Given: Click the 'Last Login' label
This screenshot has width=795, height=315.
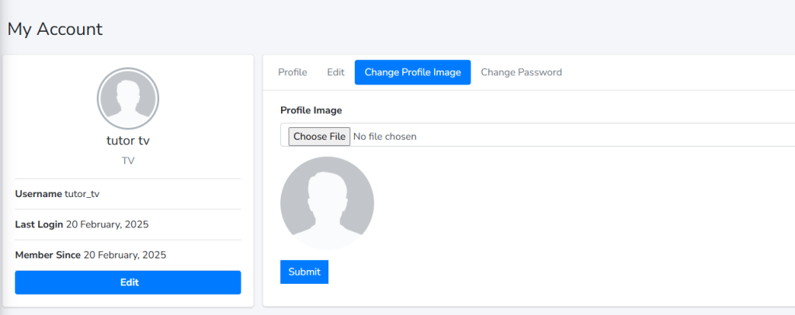Looking at the screenshot, I should 39,224.
